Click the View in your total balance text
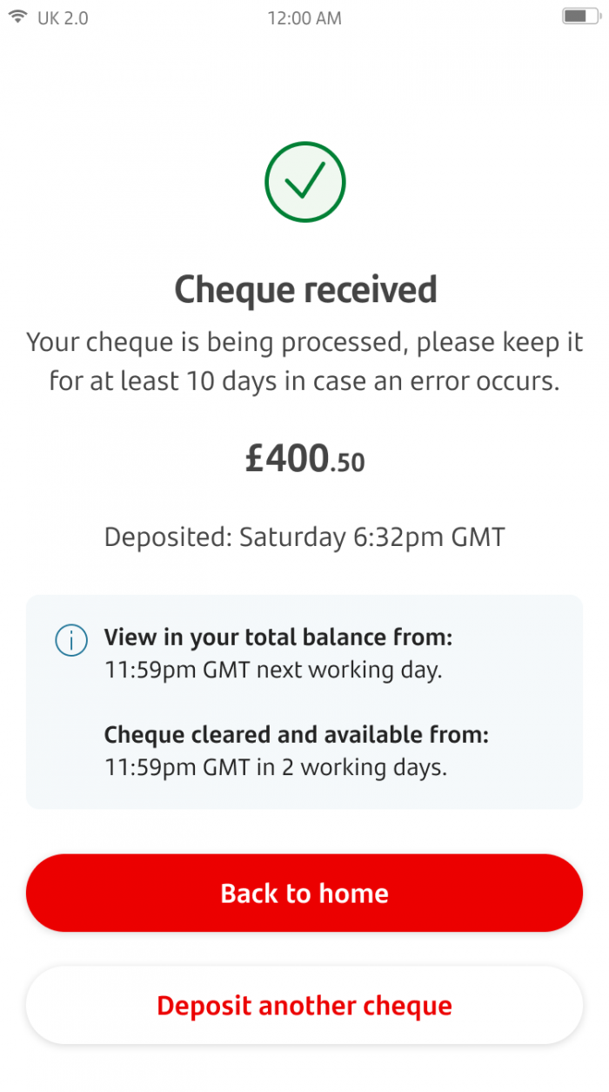 coord(270,637)
